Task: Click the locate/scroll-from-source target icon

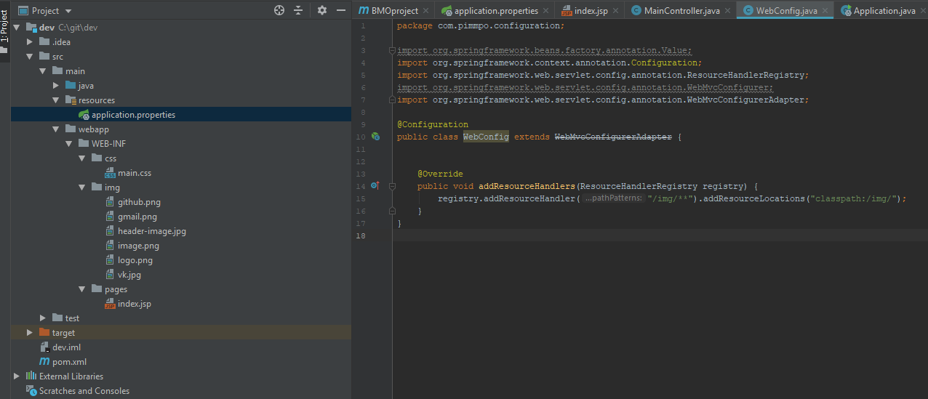Action: click(279, 10)
